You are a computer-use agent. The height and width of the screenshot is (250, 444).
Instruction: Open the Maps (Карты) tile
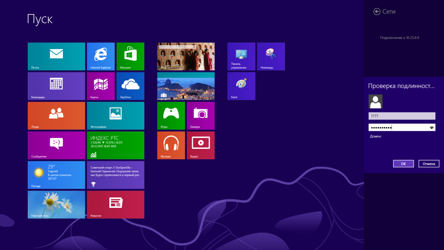click(x=101, y=86)
